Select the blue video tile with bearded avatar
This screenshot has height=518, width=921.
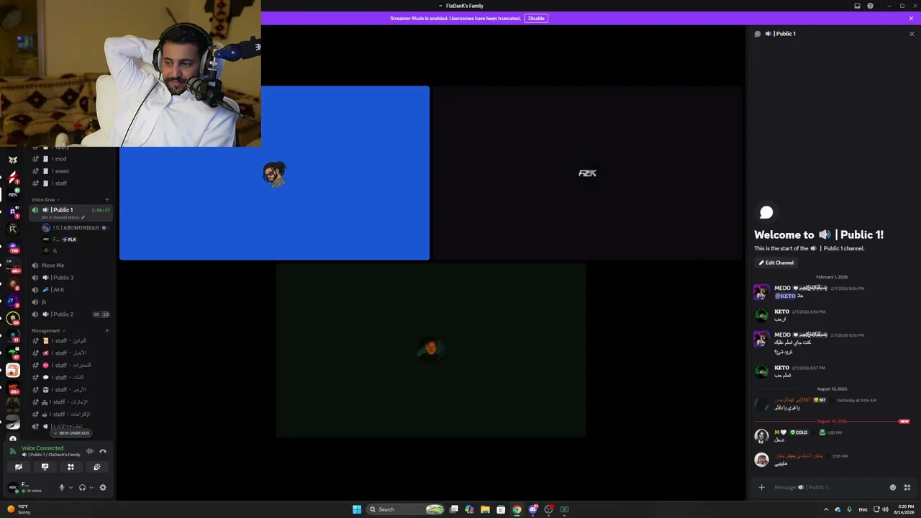pos(274,173)
